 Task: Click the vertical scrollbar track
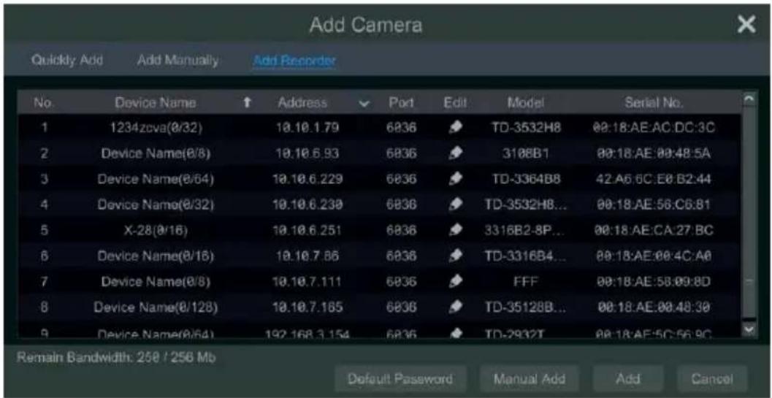(x=749, y=212)
